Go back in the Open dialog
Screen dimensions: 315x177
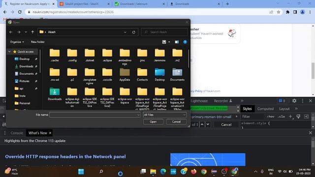pos(11,32)
